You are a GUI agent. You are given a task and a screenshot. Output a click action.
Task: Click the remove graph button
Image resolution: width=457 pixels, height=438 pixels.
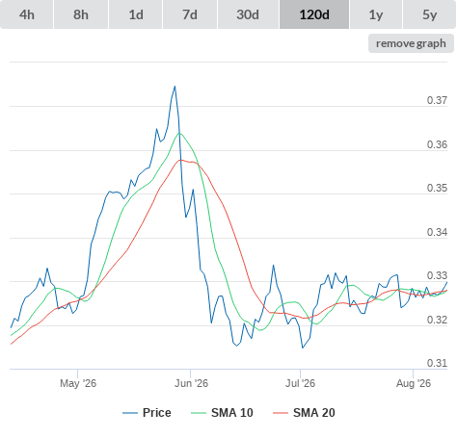(411, 43)
